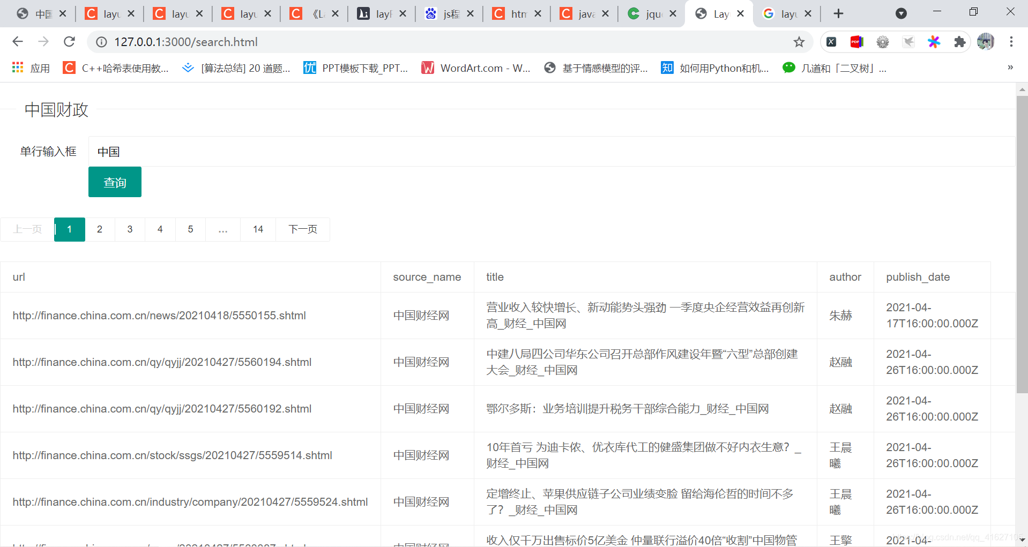Open the C++哈希表使用教 bookmark
This screenshot has height=547, width=1028.
(x=116, y=68)
